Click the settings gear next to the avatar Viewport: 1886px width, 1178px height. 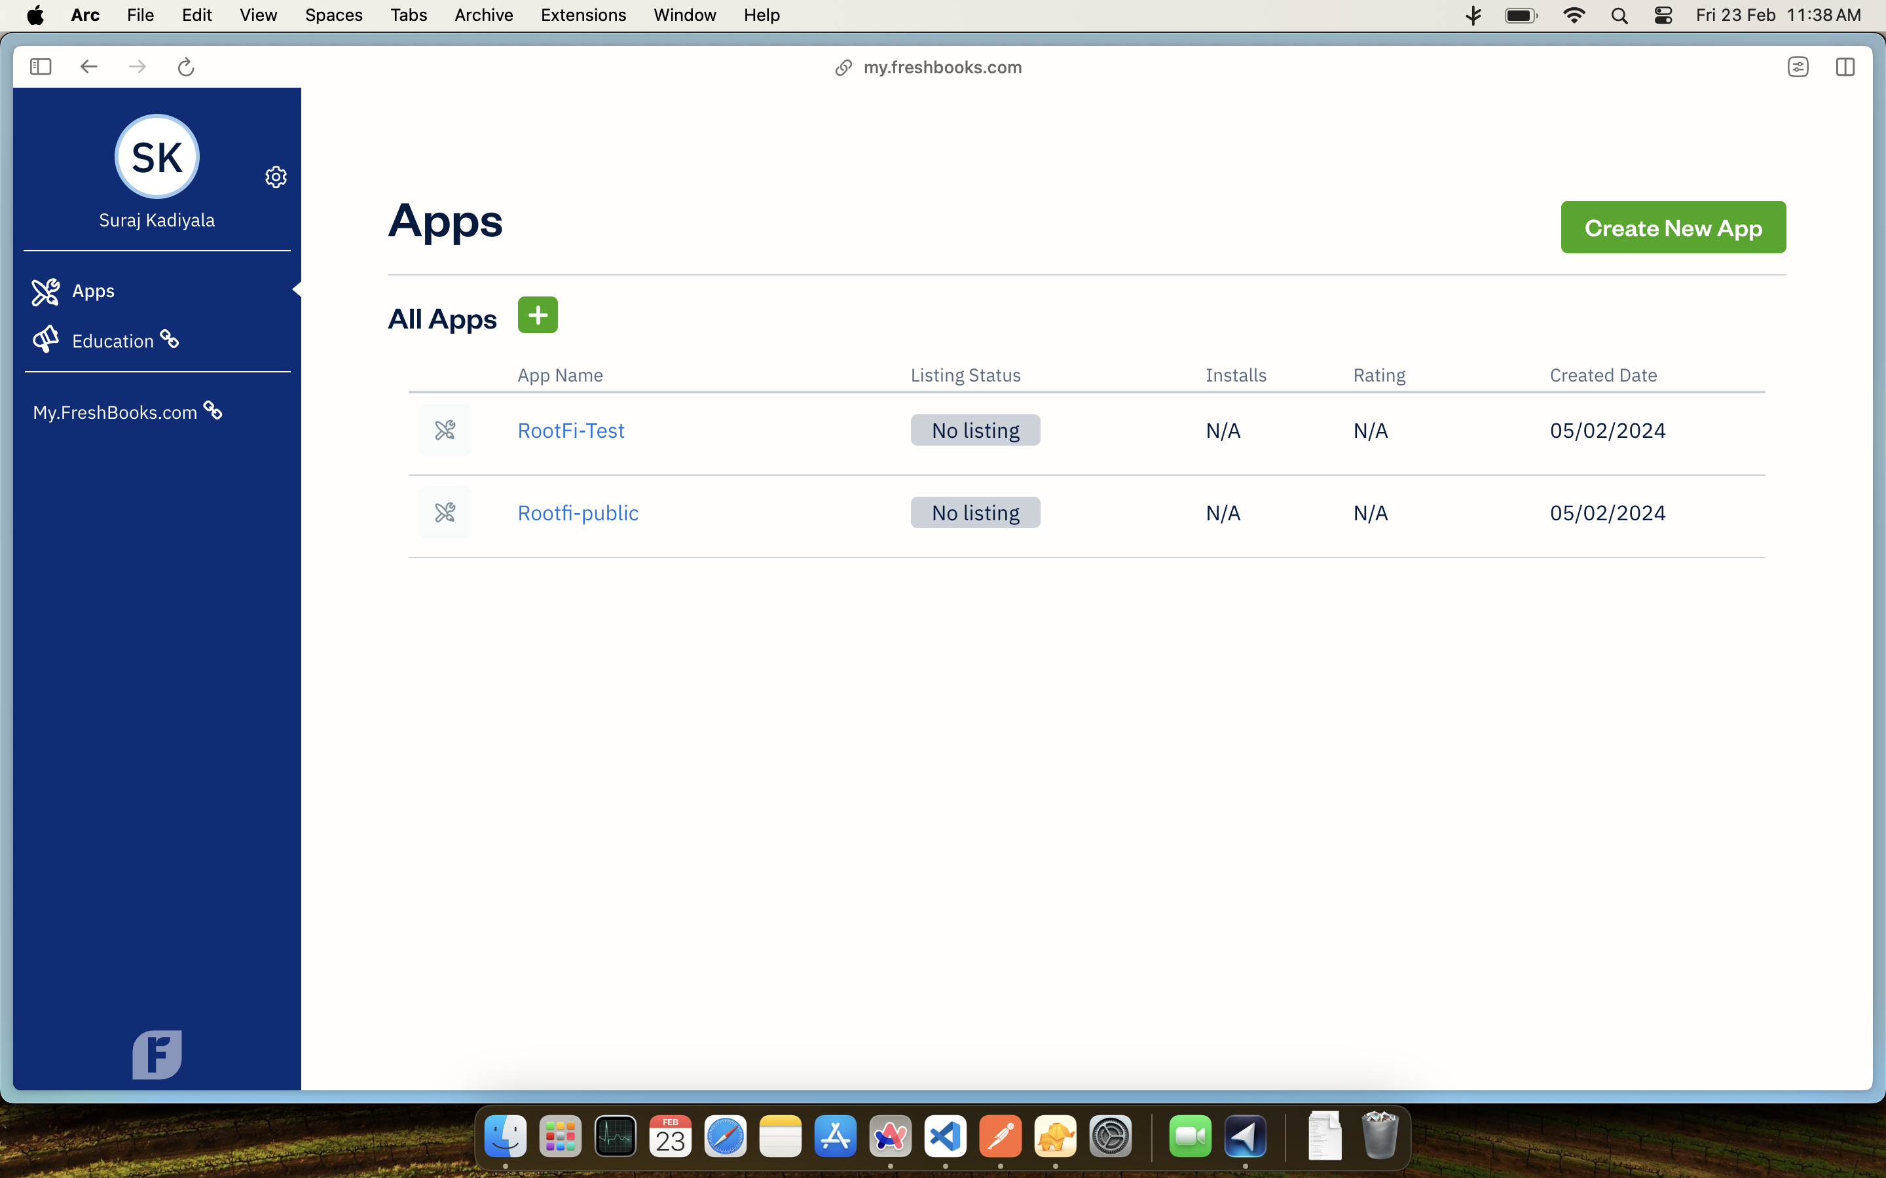coord(276,177)
